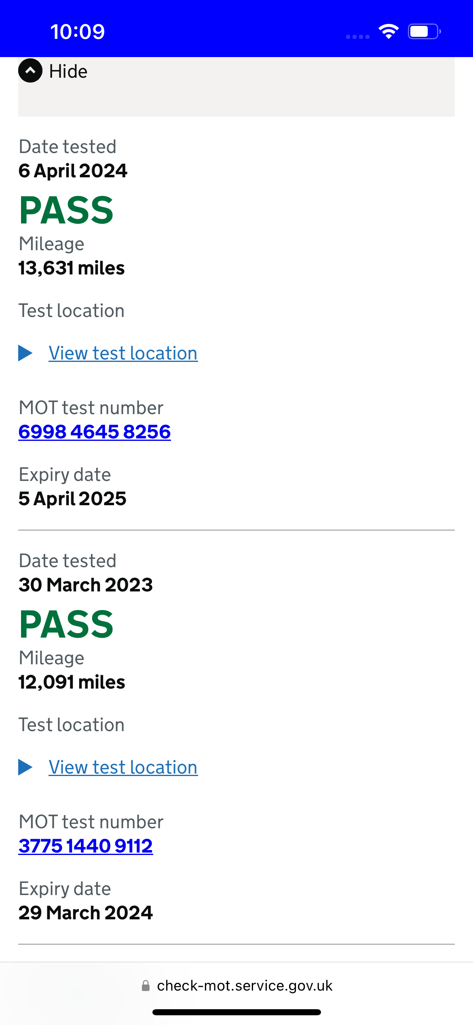Tap the home indicator bar at the bottom
Image resolution: width=473 pixels, height=1025 pixels.
point(236,1012)
